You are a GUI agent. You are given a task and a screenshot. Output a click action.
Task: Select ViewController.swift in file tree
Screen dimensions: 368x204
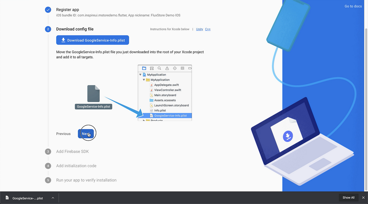pos(167,90)
